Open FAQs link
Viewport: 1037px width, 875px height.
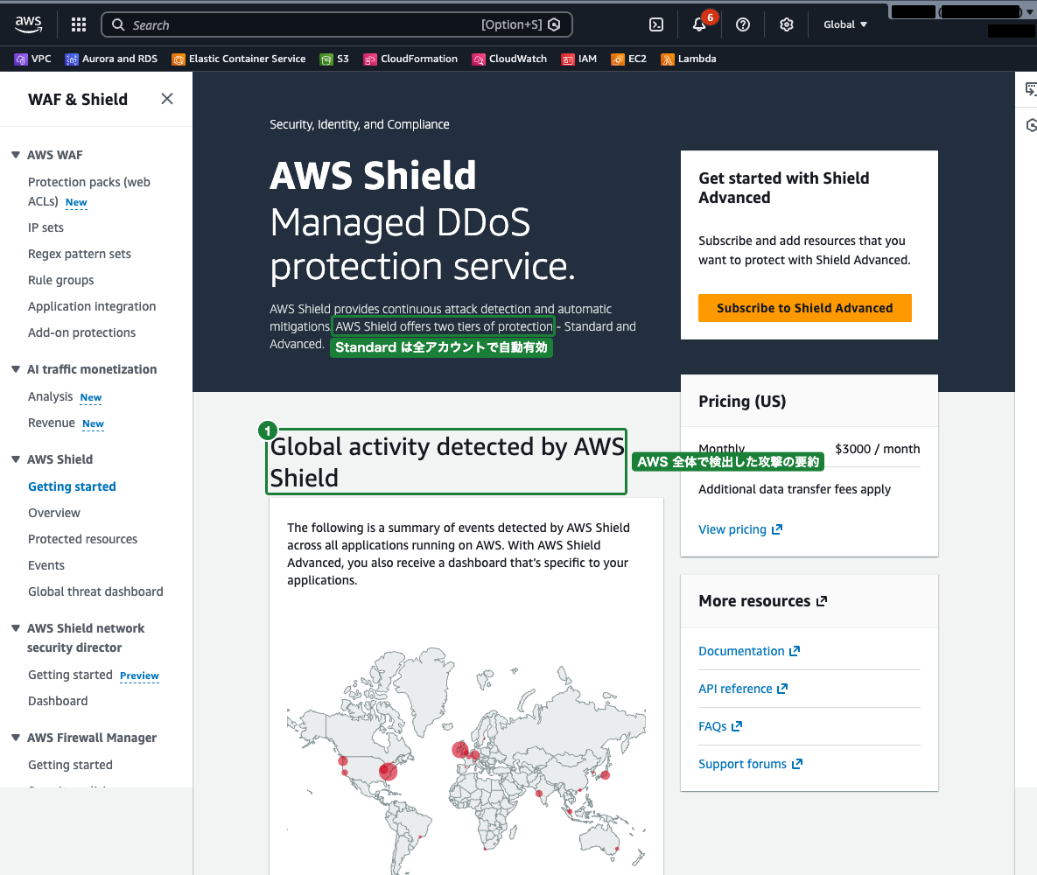click(720, 726)
